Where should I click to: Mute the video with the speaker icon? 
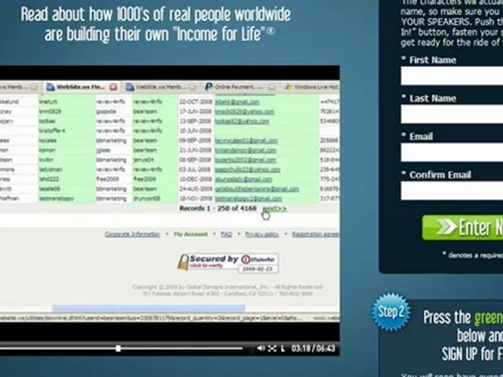point(261,348)
